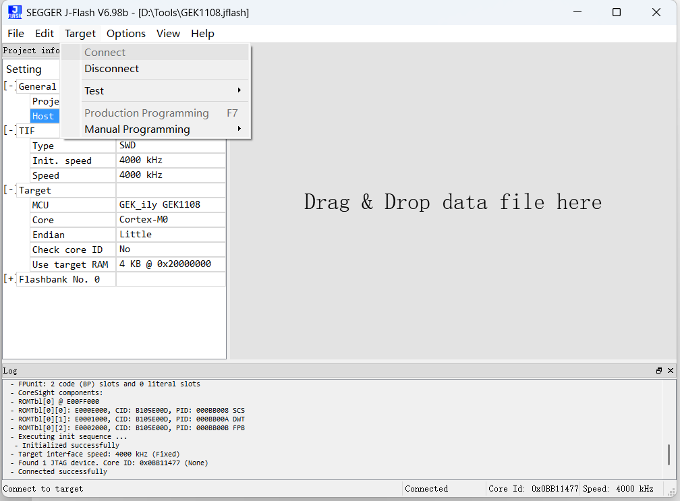Viewport: 680px width, 501px height.
Task: Open the View menu
Action: [x=168, y=33]
